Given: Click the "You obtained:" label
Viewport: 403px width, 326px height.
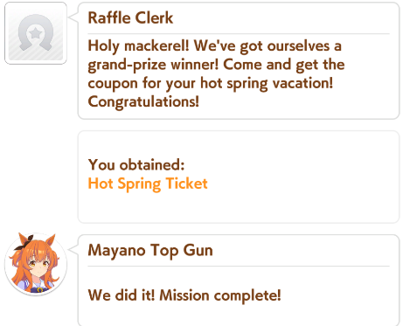Looking at the screenshot, I should [x=136, y=165].
